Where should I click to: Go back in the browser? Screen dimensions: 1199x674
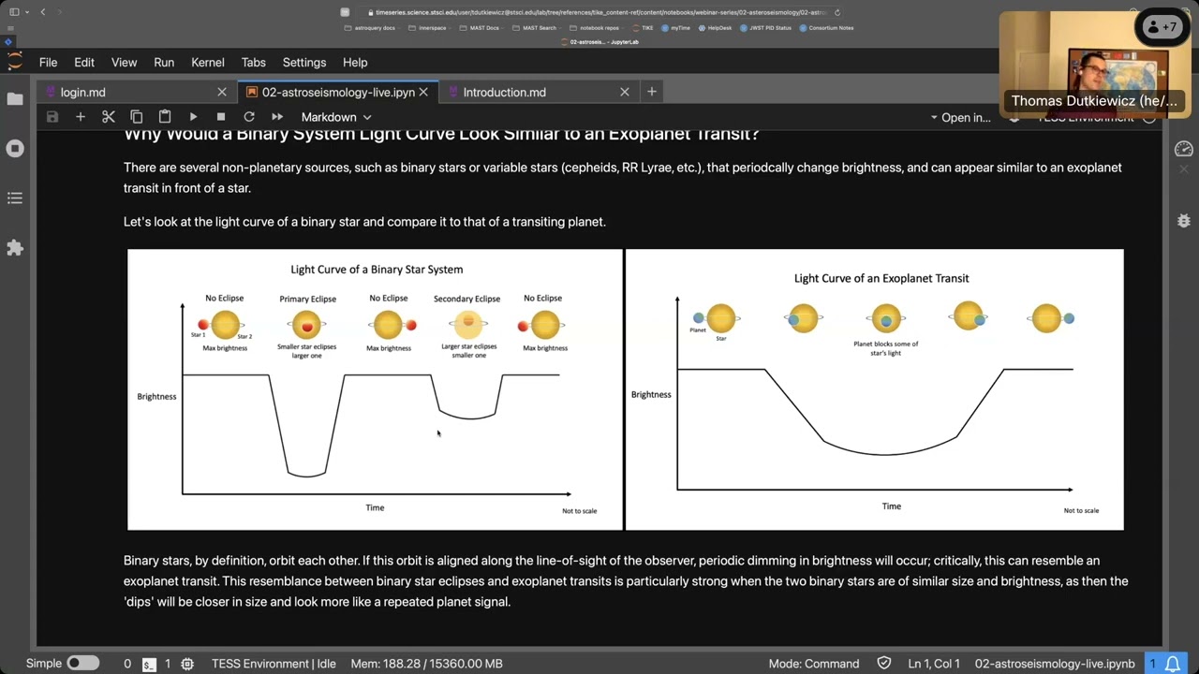point(42,12)
